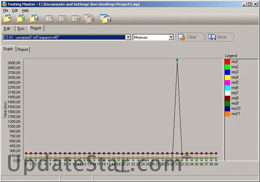Click the legend text req11
Screen dimensions: 260x182
236,114
